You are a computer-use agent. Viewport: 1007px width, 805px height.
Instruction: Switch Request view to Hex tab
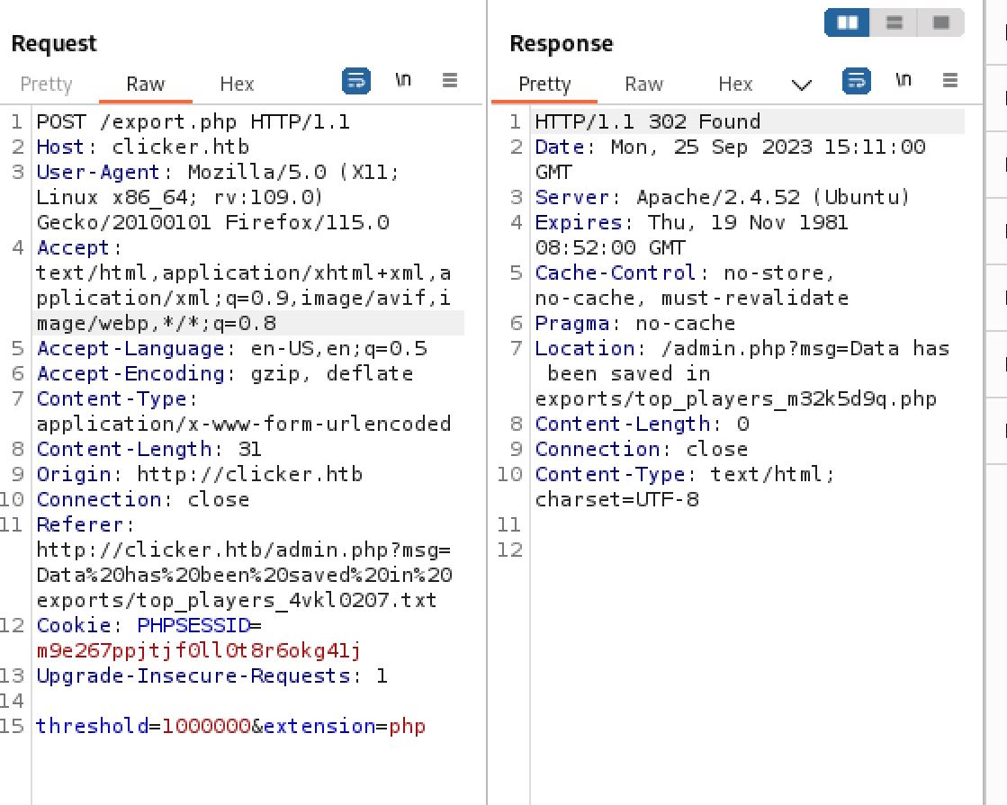tap(237, 84)
